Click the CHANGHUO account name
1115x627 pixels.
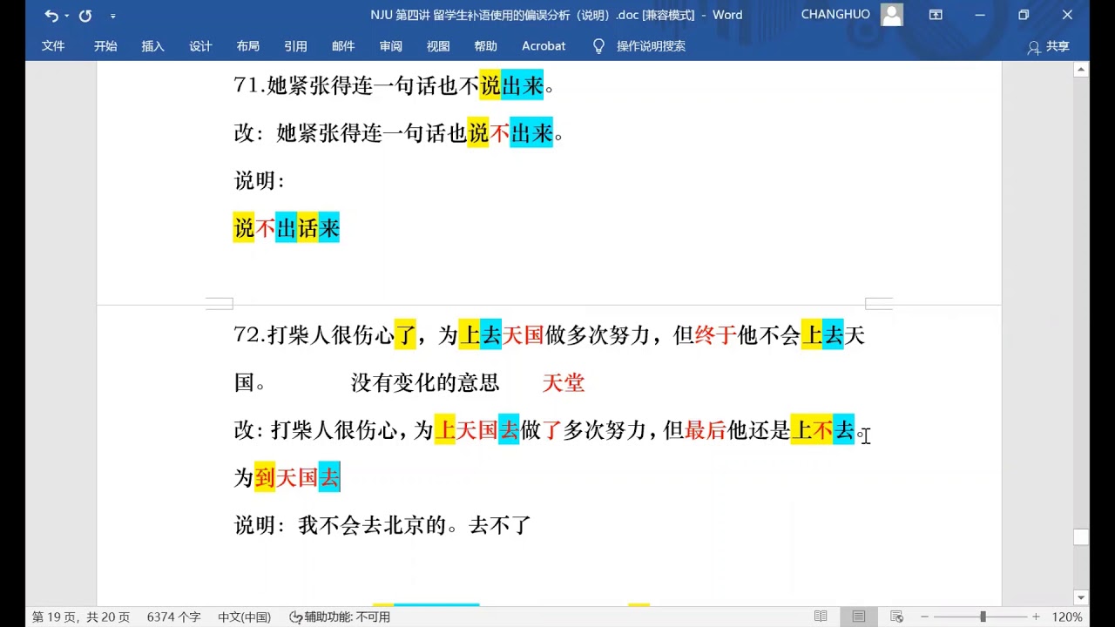tap(835, 15)
